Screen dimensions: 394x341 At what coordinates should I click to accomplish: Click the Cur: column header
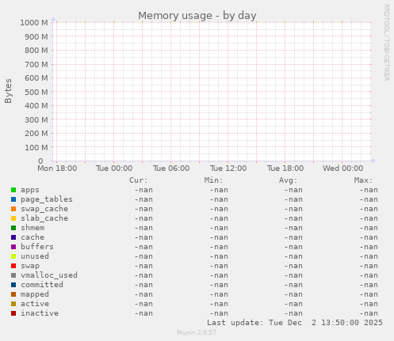[x=139, y=180]
